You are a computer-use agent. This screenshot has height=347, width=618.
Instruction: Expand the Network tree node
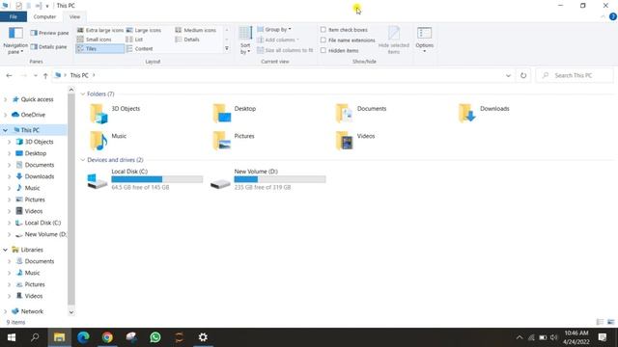pyautogui.click(x=5, y=311)
